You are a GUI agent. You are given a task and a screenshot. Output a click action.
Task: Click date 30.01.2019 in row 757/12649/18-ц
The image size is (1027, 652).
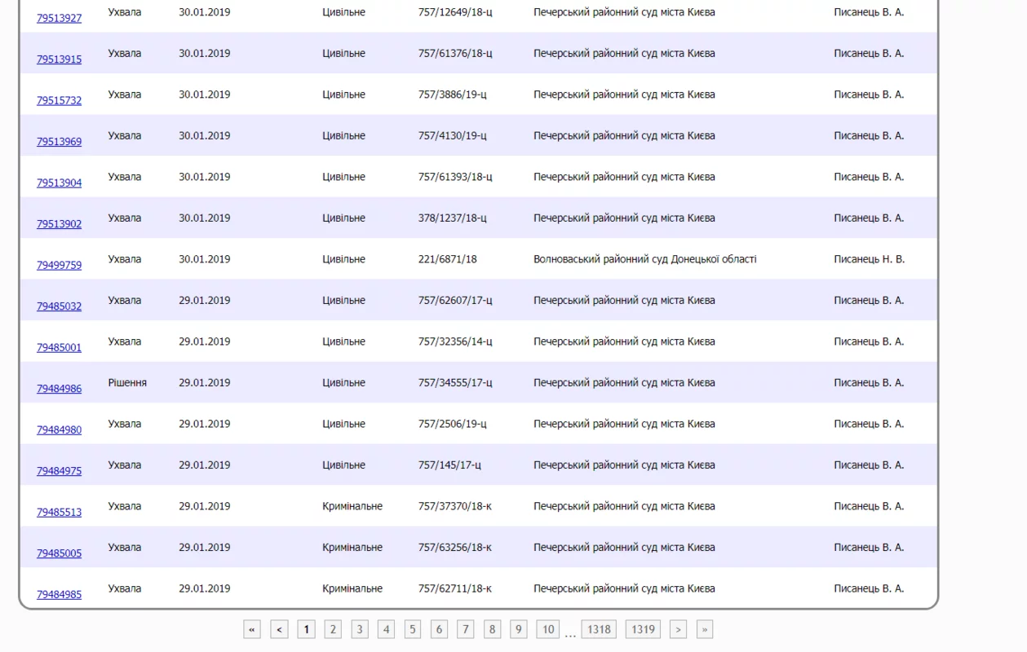[205, 12]
